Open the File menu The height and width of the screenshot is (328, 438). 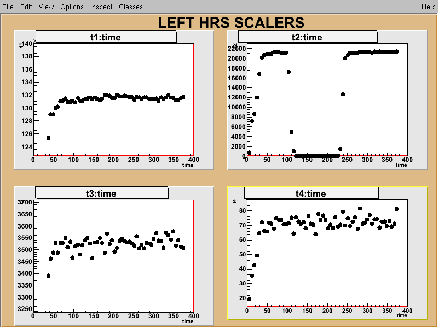click(x=8, y=7)
